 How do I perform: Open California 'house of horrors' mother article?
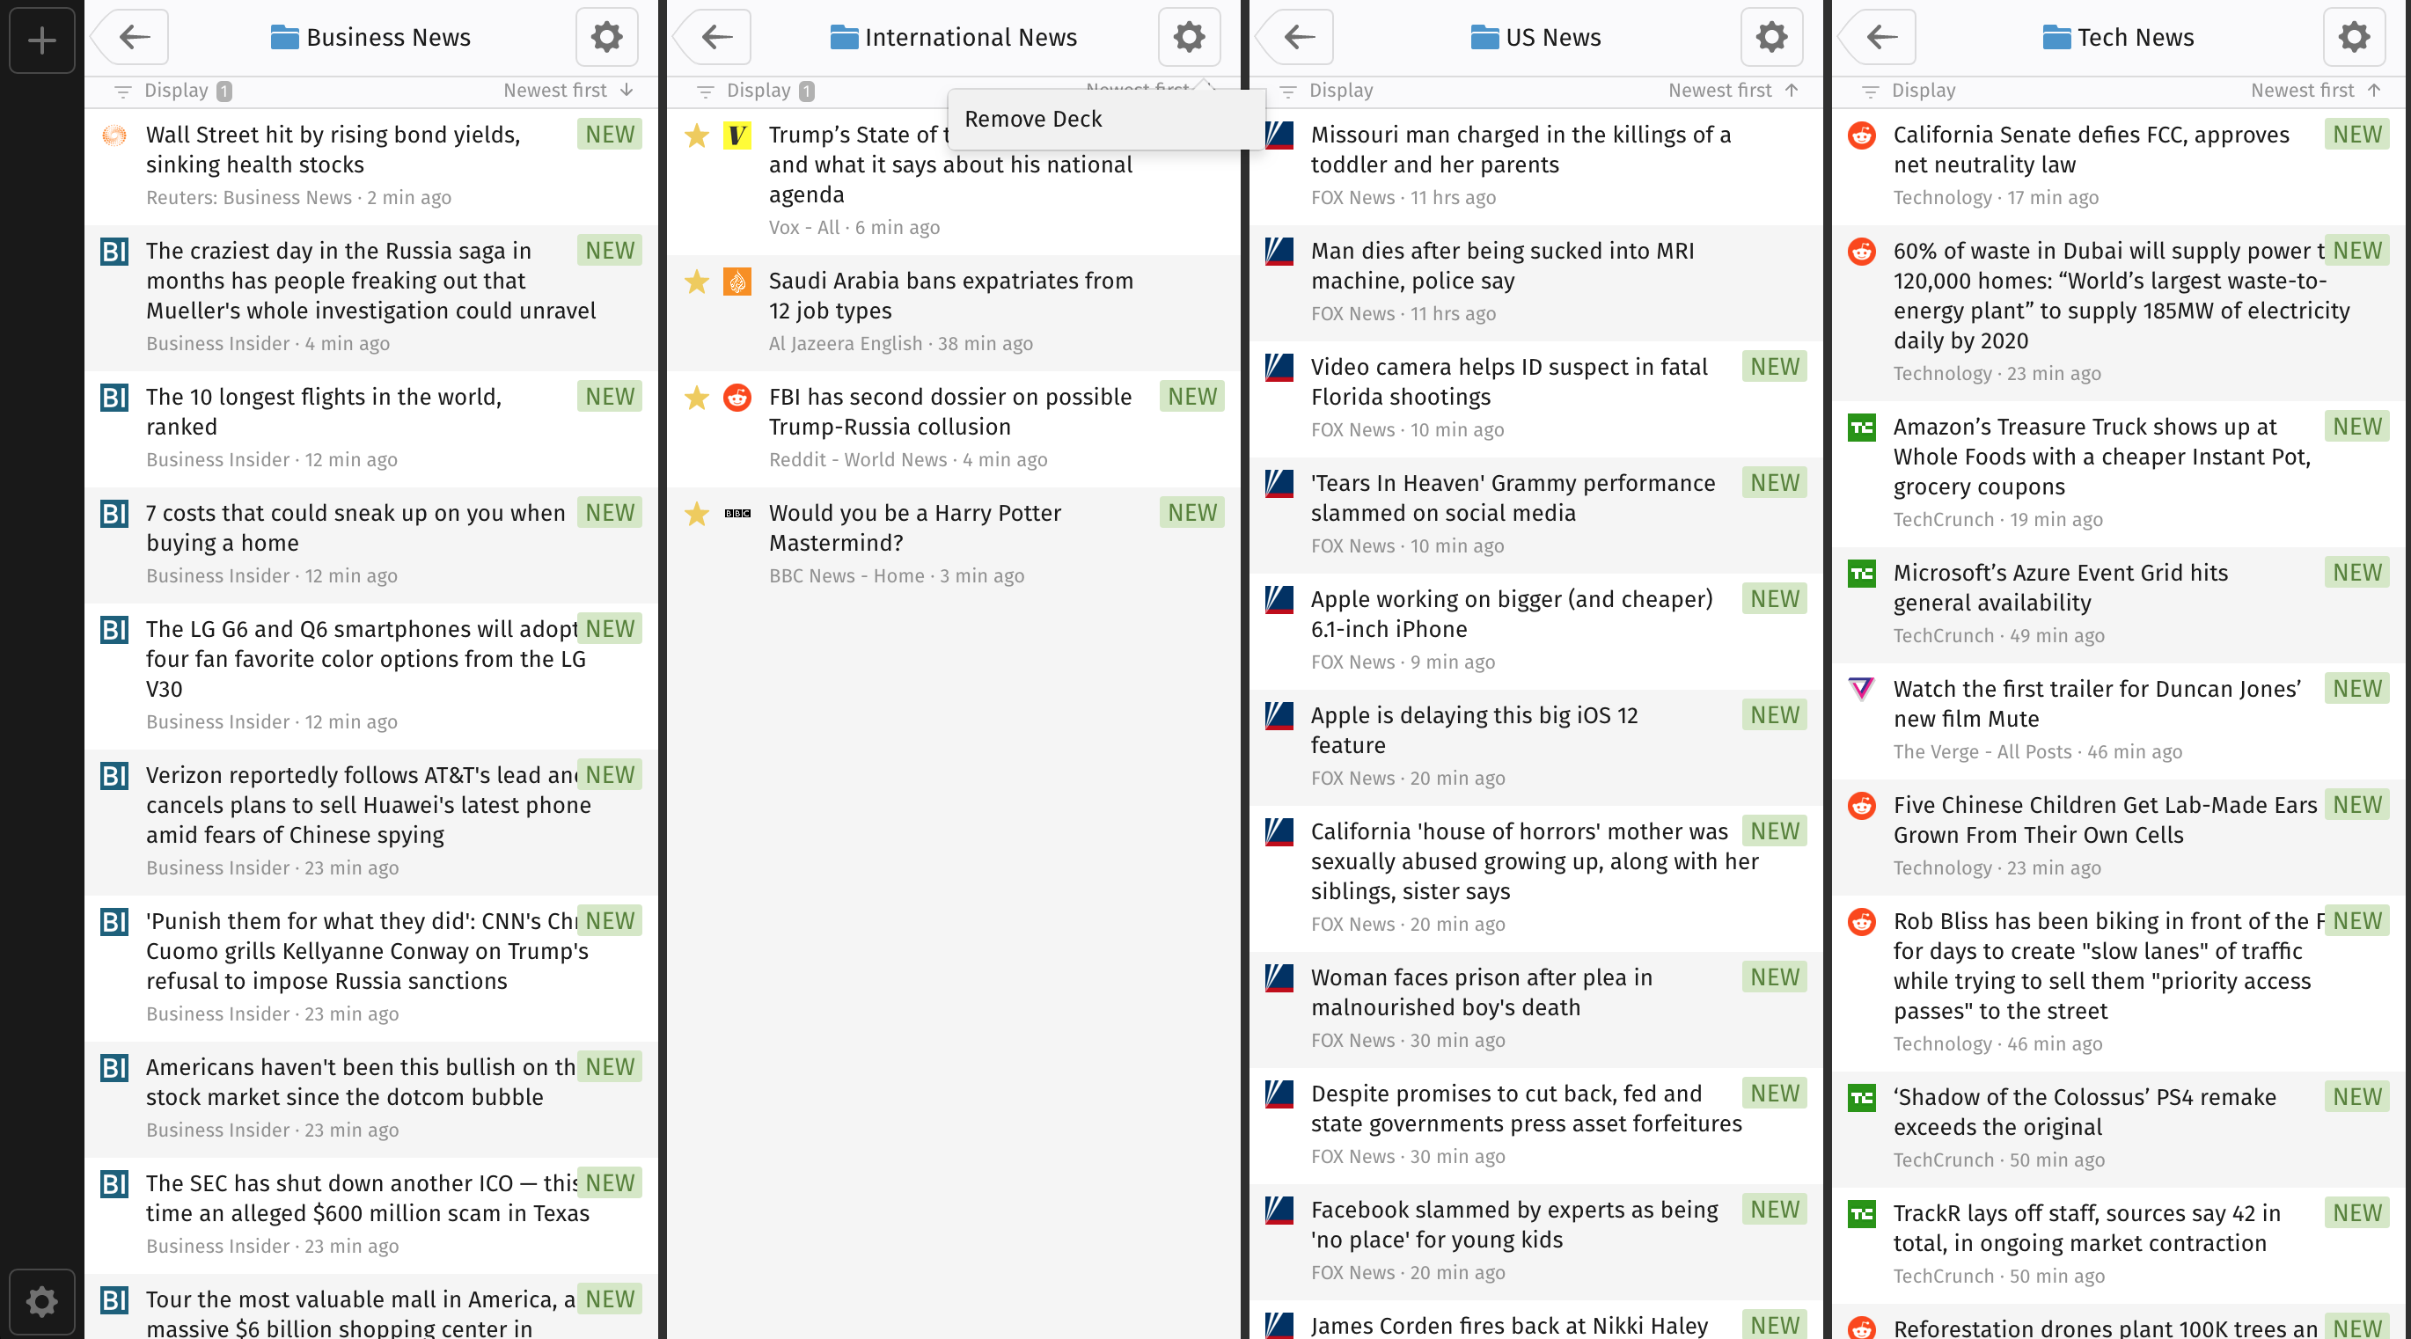(x=1535, y=878)
